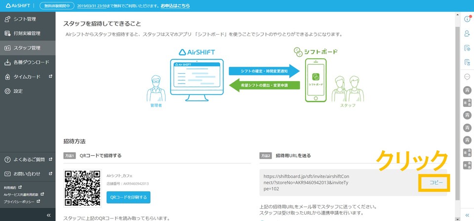Click the AirSHIFT monitor illustration

(197, 80)
